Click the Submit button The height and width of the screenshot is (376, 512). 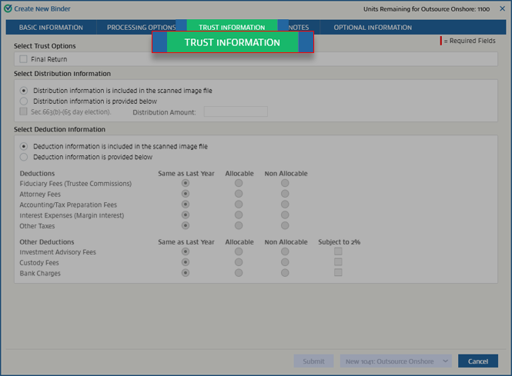click(x=313, y=361)
